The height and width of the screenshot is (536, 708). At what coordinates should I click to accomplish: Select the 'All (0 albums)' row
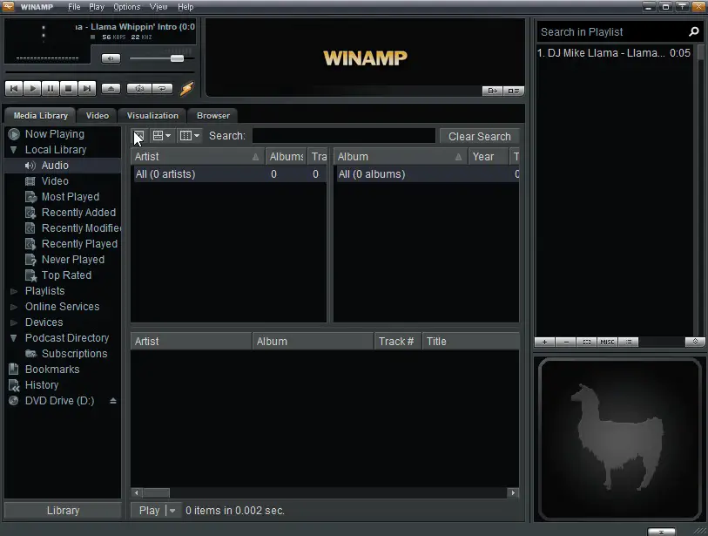427,174
